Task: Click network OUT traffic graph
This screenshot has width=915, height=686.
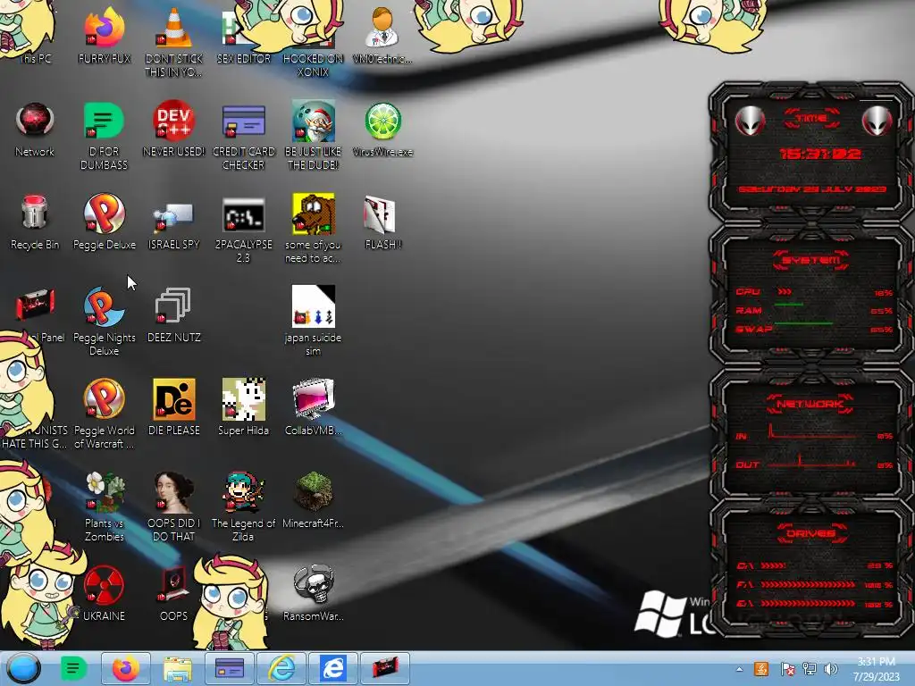Action: click(x=812, y=463)
